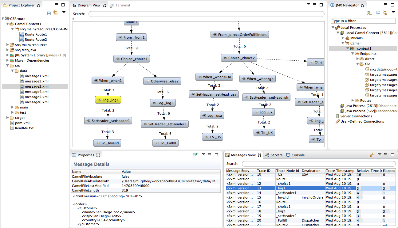
Task: Close the Project Explorer tab
Action: (38, 5)
